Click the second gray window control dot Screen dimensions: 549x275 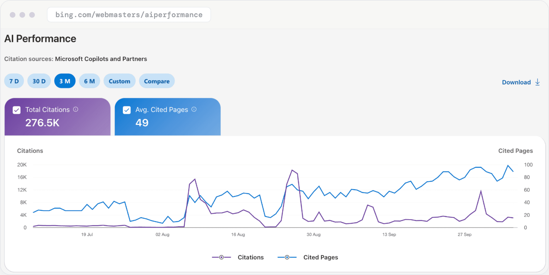[x=22, y=15]
